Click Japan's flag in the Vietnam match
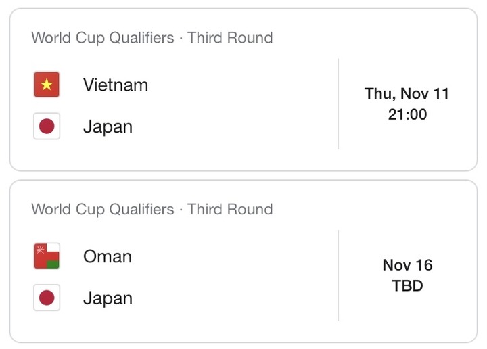The width and height of the screenshot is (487, 349). [47, 126]
